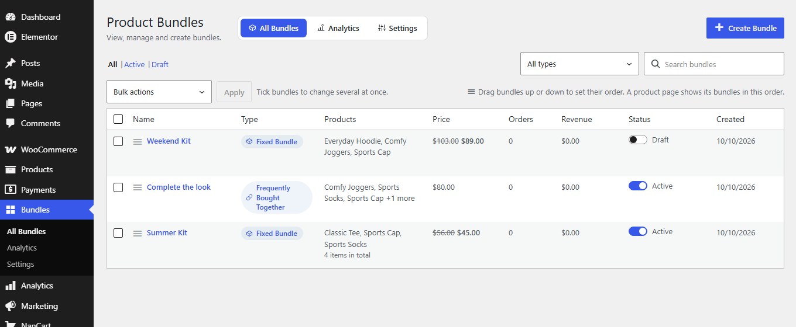Switch to the Analytics tab
Screen dimensions: 796x327
(x=338, y=28)
